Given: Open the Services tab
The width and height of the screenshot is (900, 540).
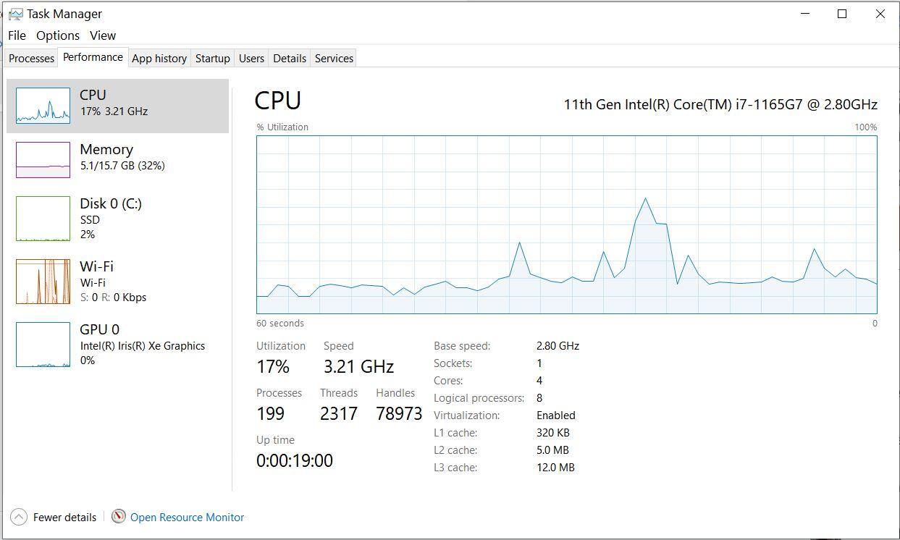Looking at the screenshot, I should tap(334, 59).
